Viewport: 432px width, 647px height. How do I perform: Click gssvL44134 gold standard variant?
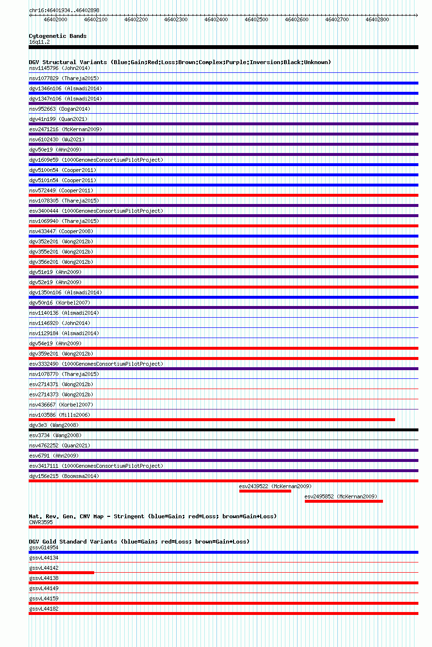click(x=44, y=558)
